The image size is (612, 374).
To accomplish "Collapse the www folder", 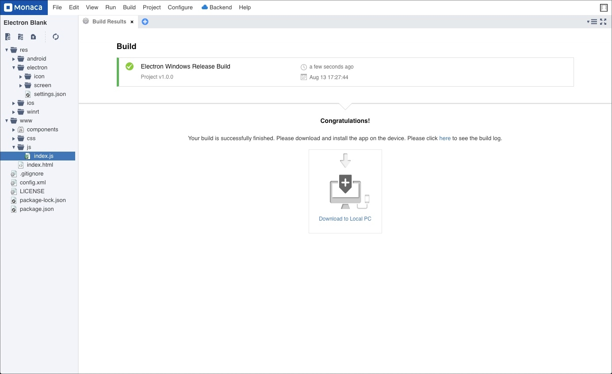I will [7, 121].
